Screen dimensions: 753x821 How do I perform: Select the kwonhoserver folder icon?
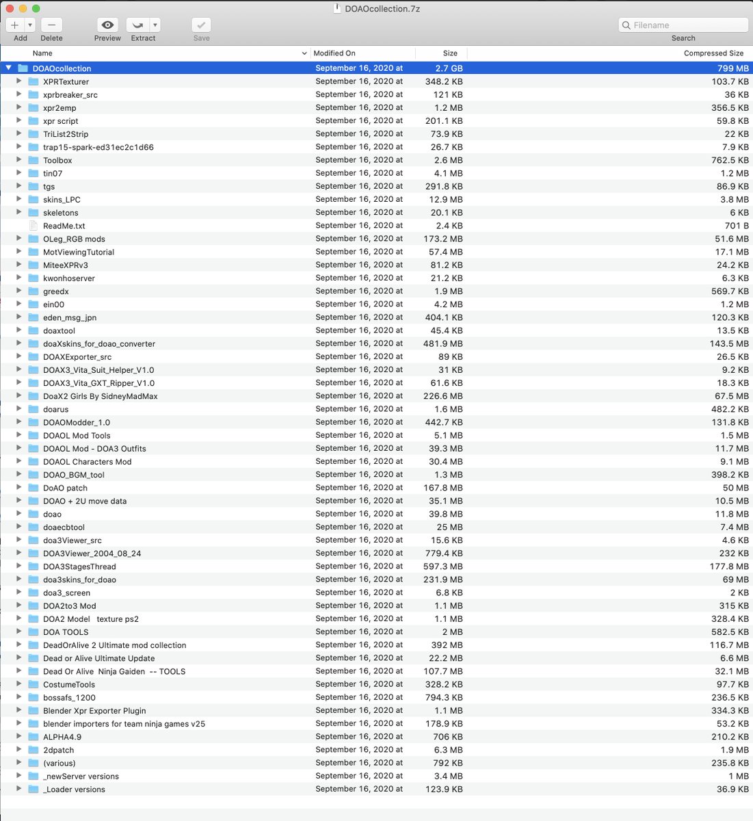pos(34,278)
